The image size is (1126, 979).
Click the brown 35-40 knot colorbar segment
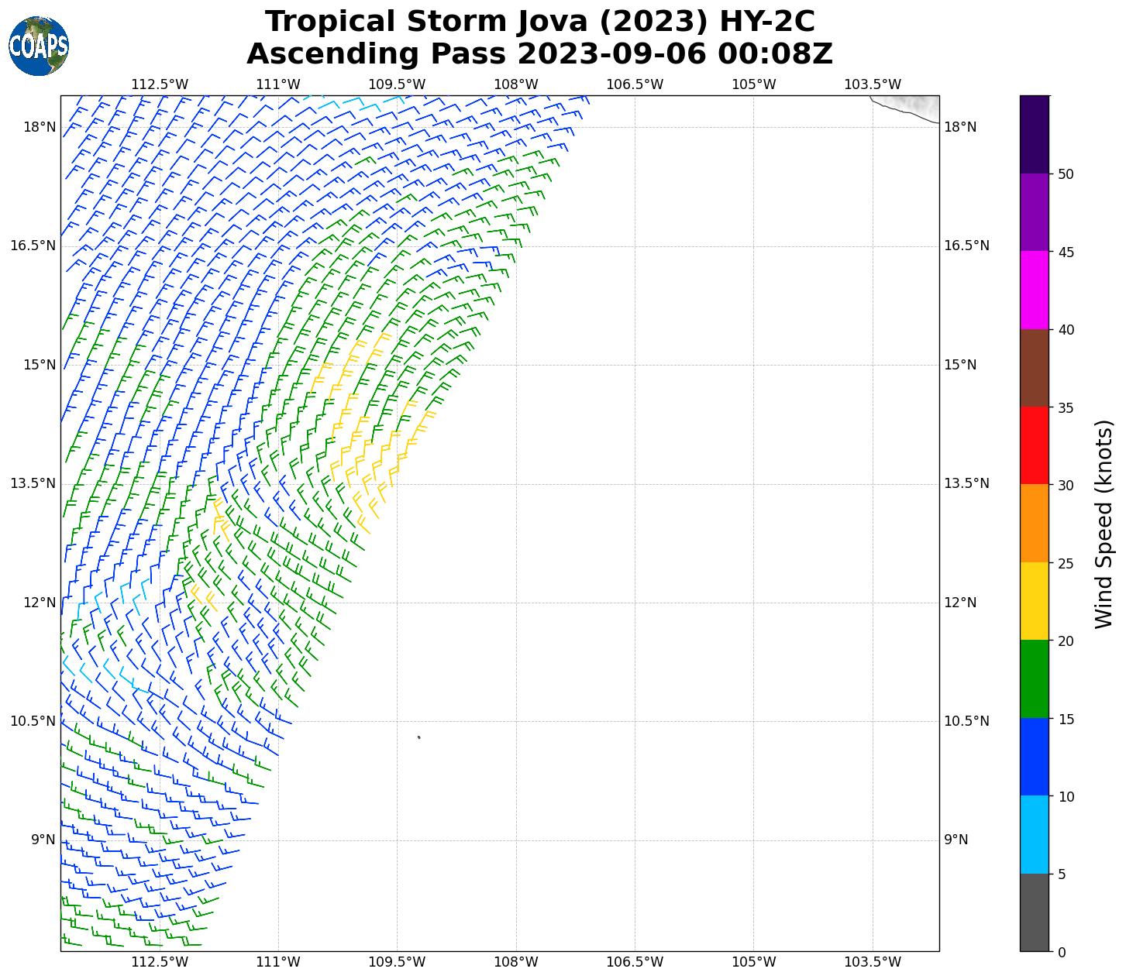[1034, 368]
